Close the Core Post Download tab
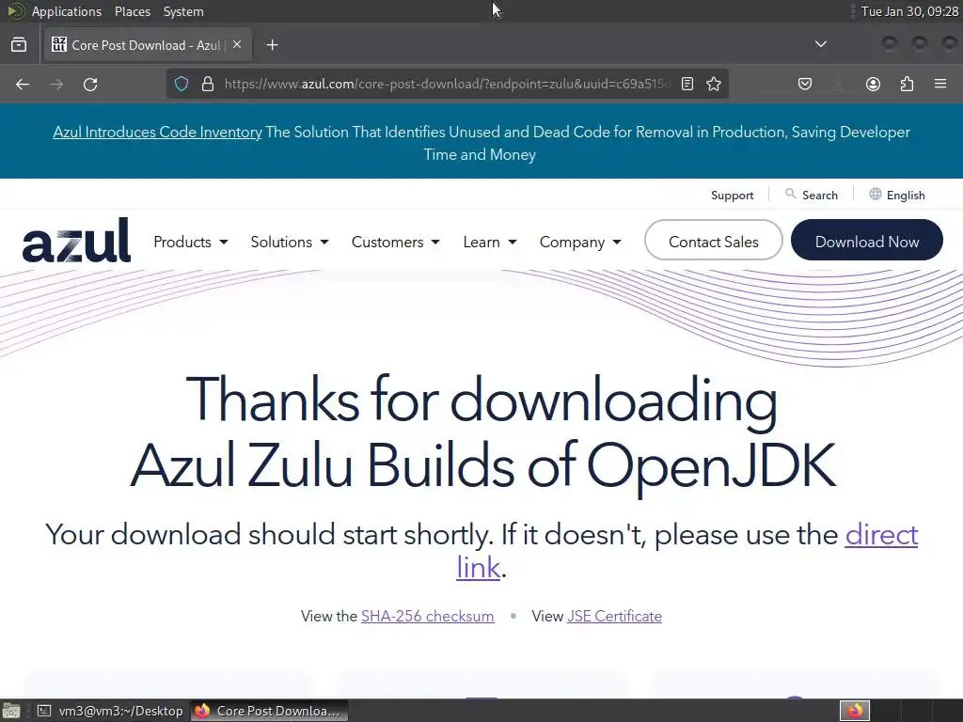Screen dimensions: 963x722 point(237,44)
